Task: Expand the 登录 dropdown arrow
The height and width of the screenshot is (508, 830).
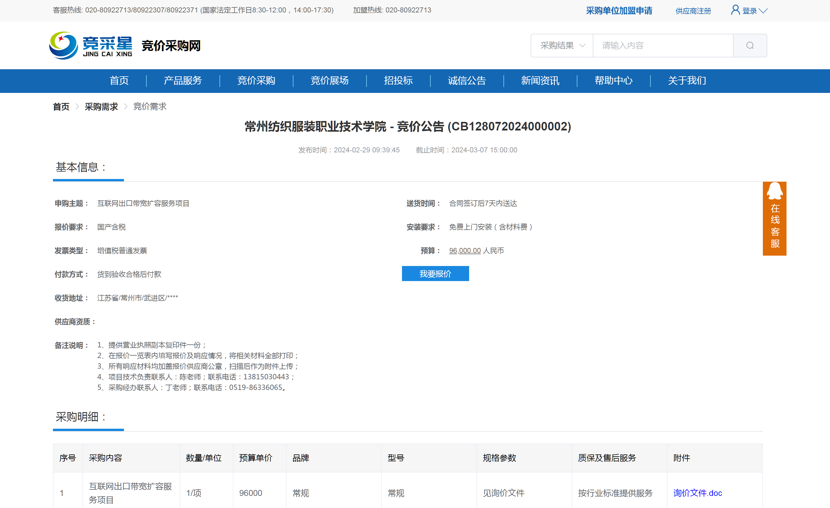Action: coord(763,11)
